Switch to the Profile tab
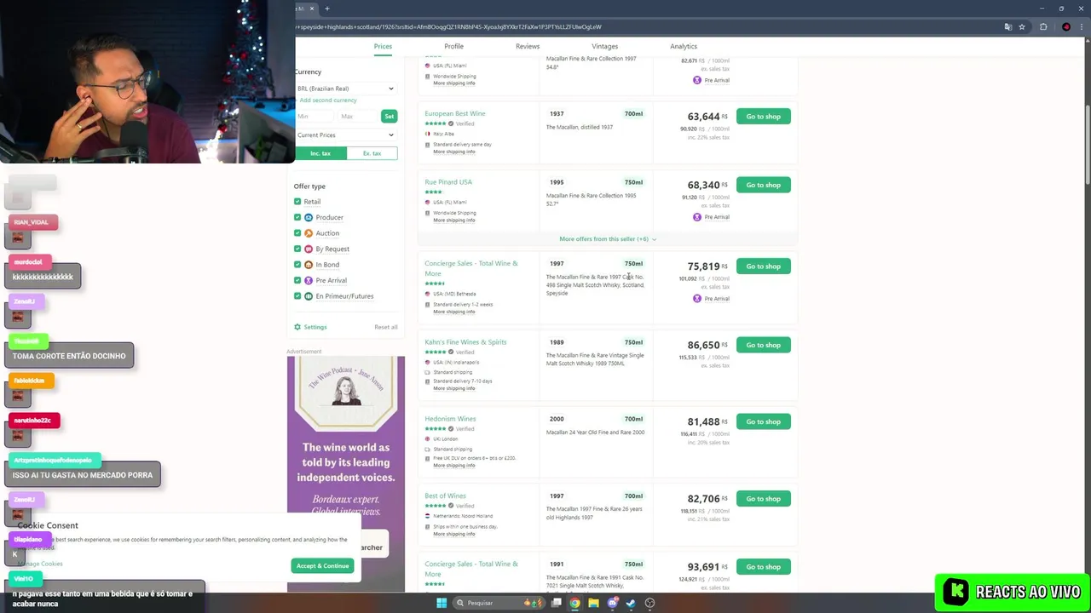This screenshot has height=613, width=1091. click(453, 46)
